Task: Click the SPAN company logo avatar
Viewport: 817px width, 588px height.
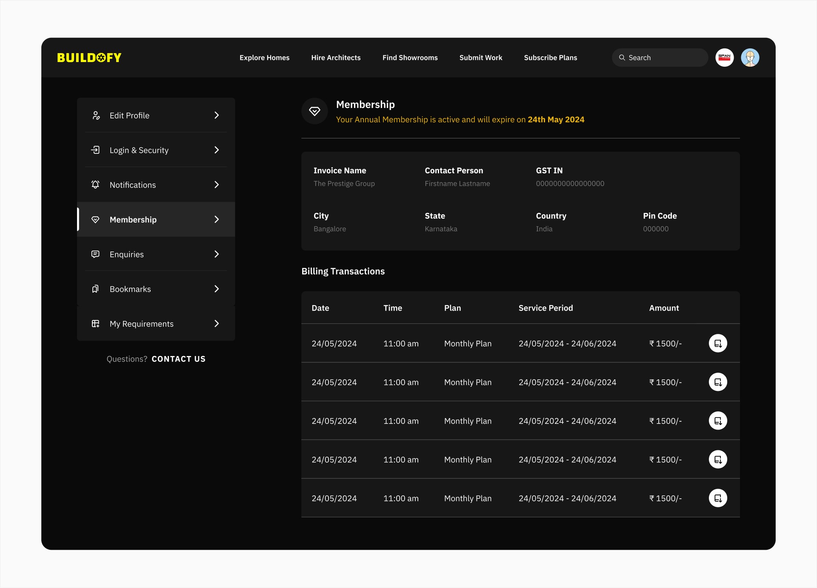Action: click(x=724, y=57)
